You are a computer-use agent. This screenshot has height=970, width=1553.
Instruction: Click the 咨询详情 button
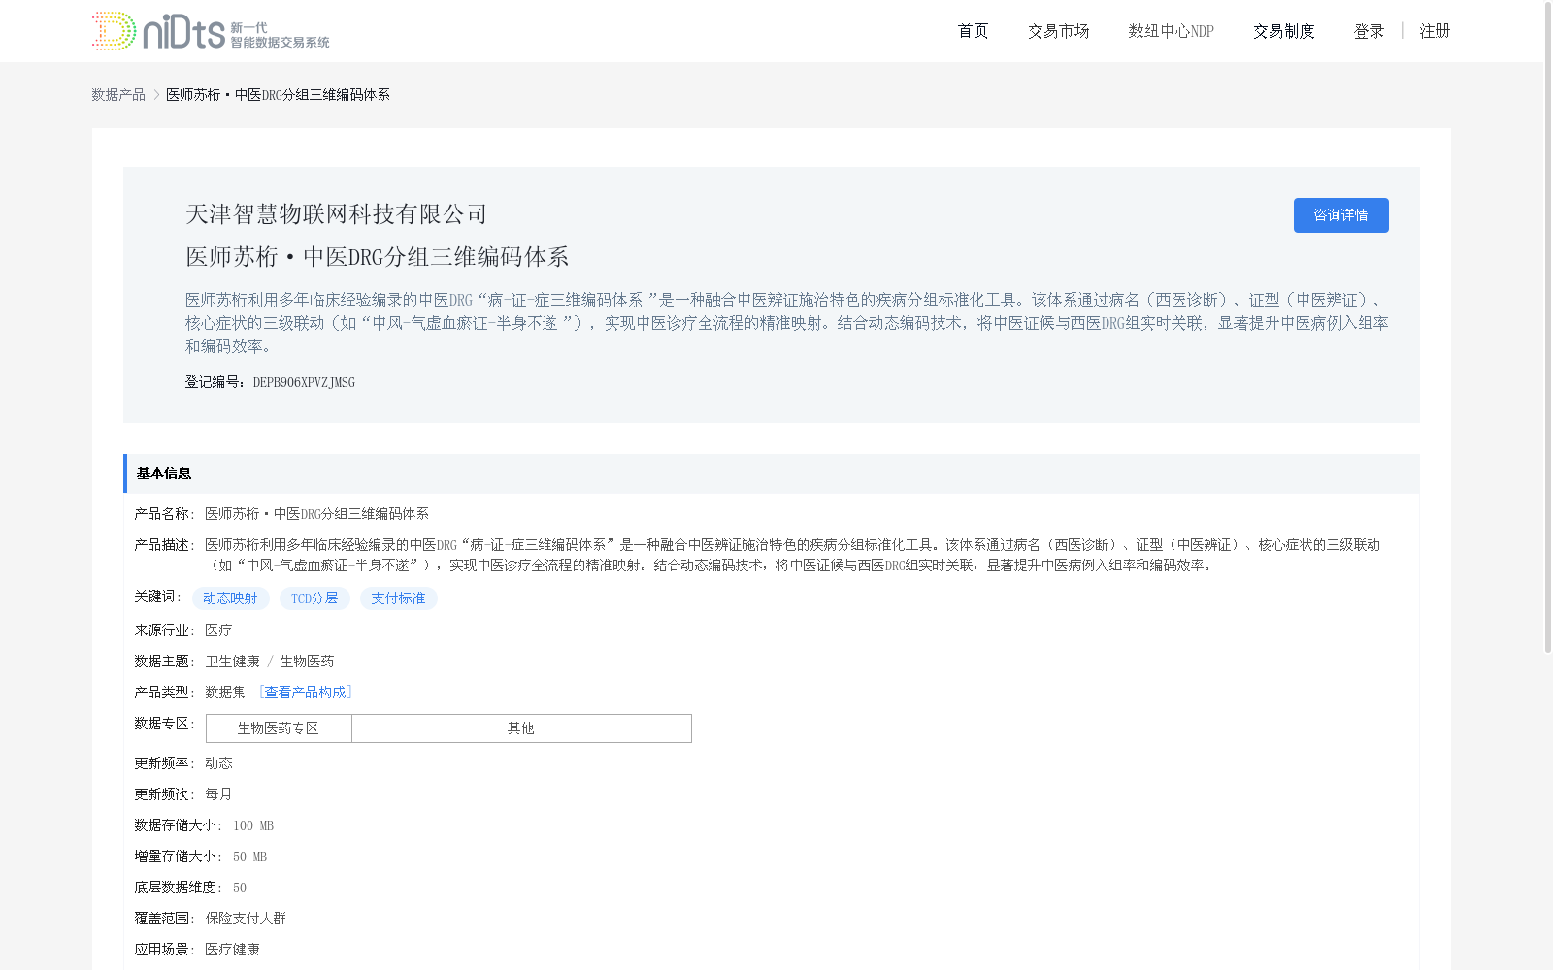click(x=1340, y=215)
